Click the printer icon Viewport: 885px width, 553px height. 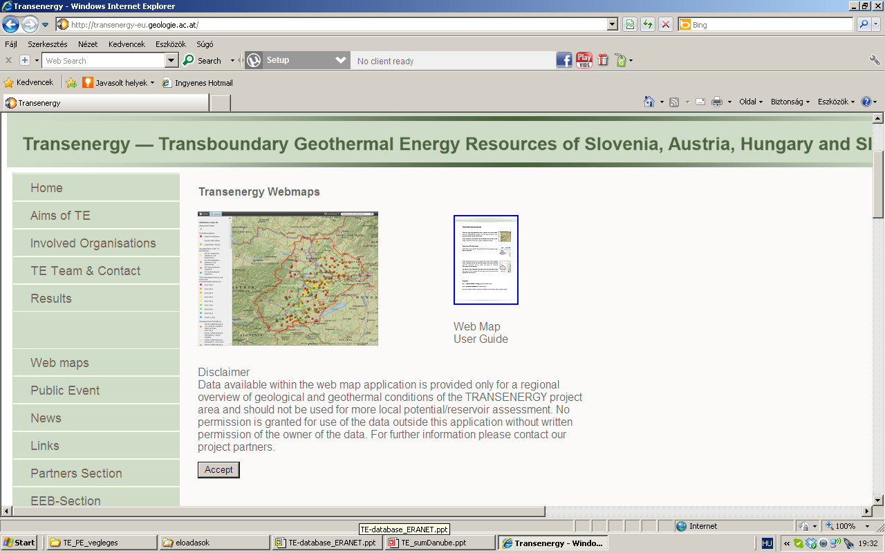(x=717, y=102)
